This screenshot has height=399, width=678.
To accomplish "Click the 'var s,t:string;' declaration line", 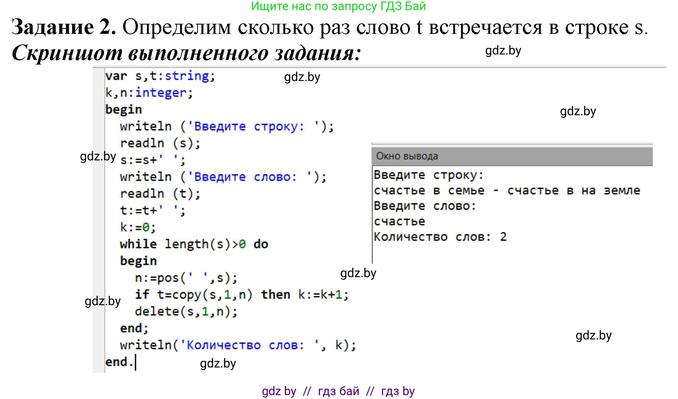I will (x=160, y=76).
